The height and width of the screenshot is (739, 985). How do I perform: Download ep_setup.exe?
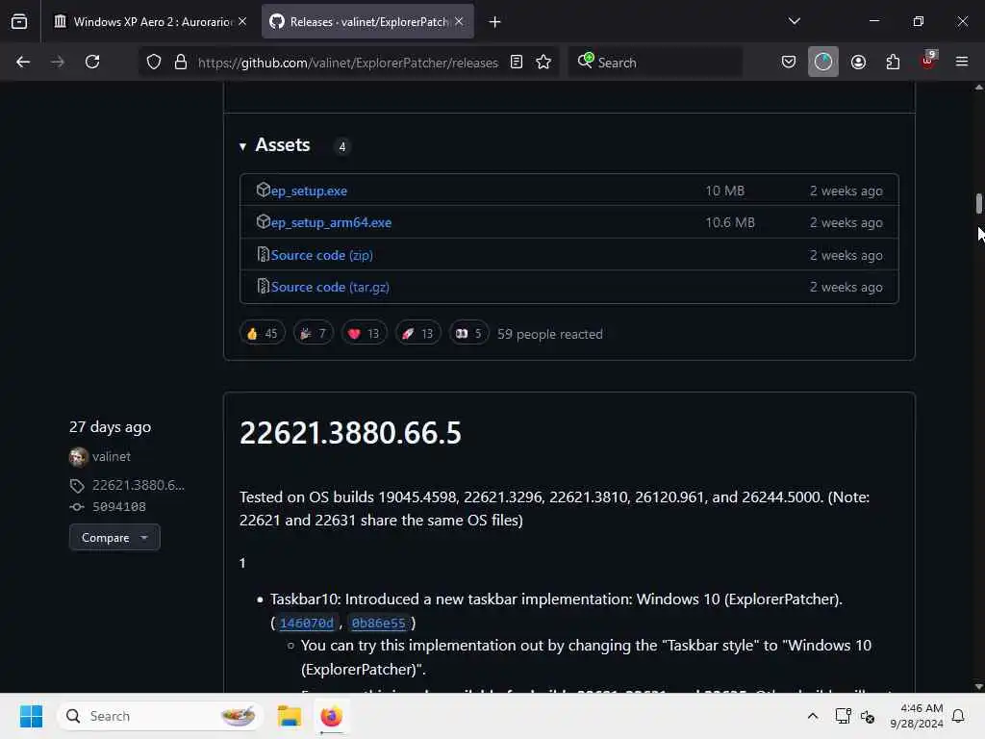click(x=309, y=191)
